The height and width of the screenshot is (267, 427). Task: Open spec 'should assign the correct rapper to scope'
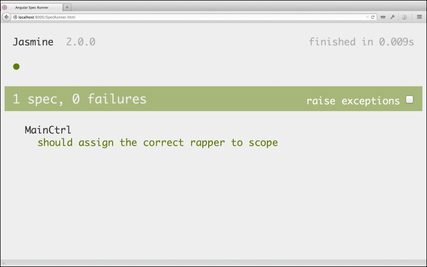157,143
